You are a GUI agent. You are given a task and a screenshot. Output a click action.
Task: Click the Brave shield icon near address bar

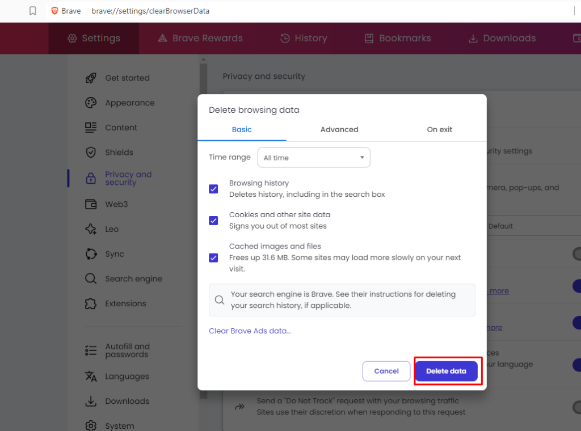coord(54,10)
